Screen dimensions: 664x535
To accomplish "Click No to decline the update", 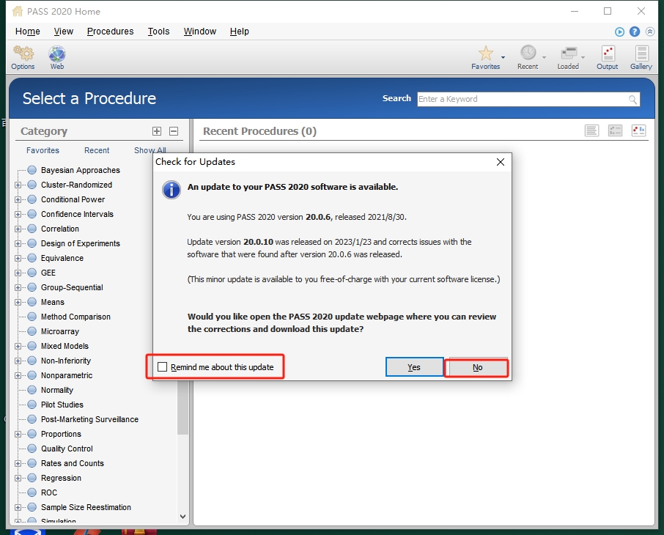I will (x=477, y=367).
